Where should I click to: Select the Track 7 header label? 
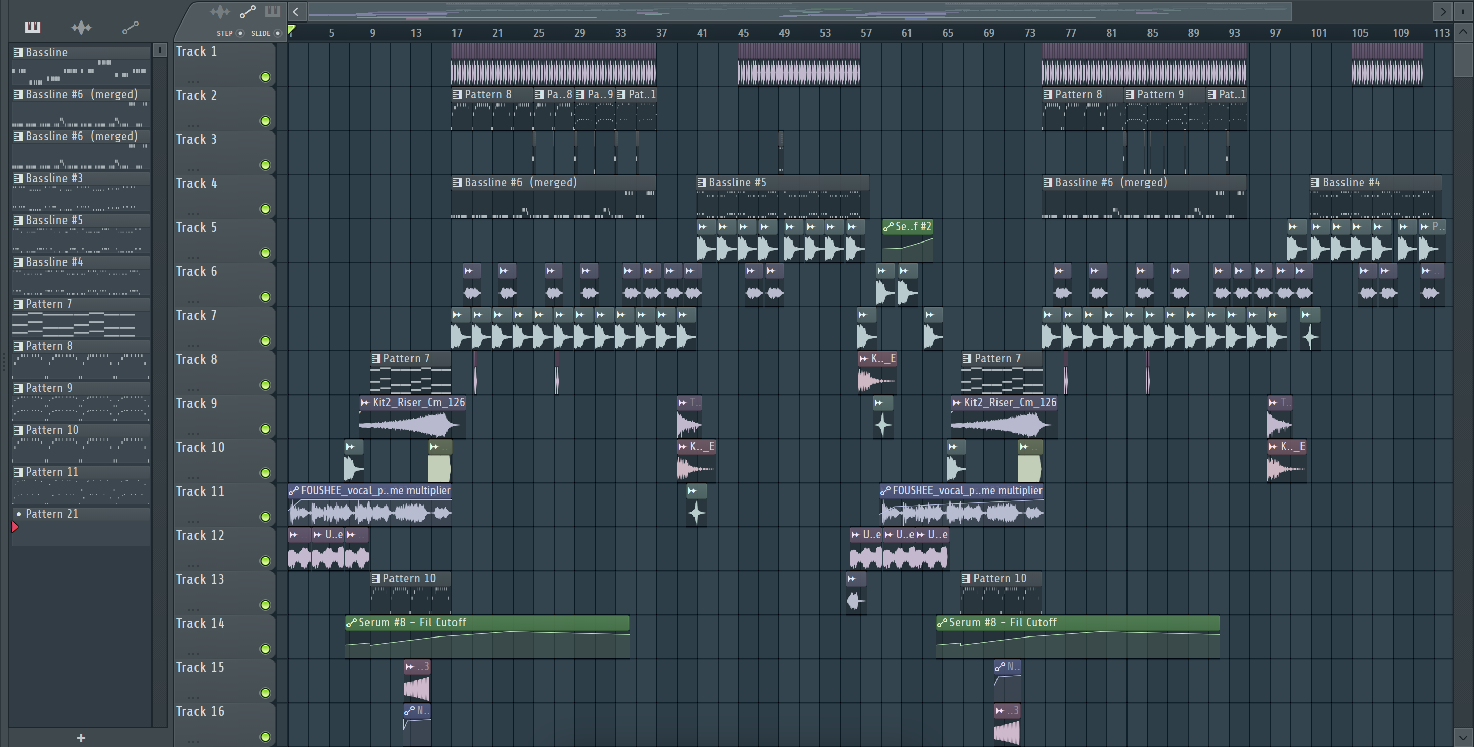pos(196,315)
